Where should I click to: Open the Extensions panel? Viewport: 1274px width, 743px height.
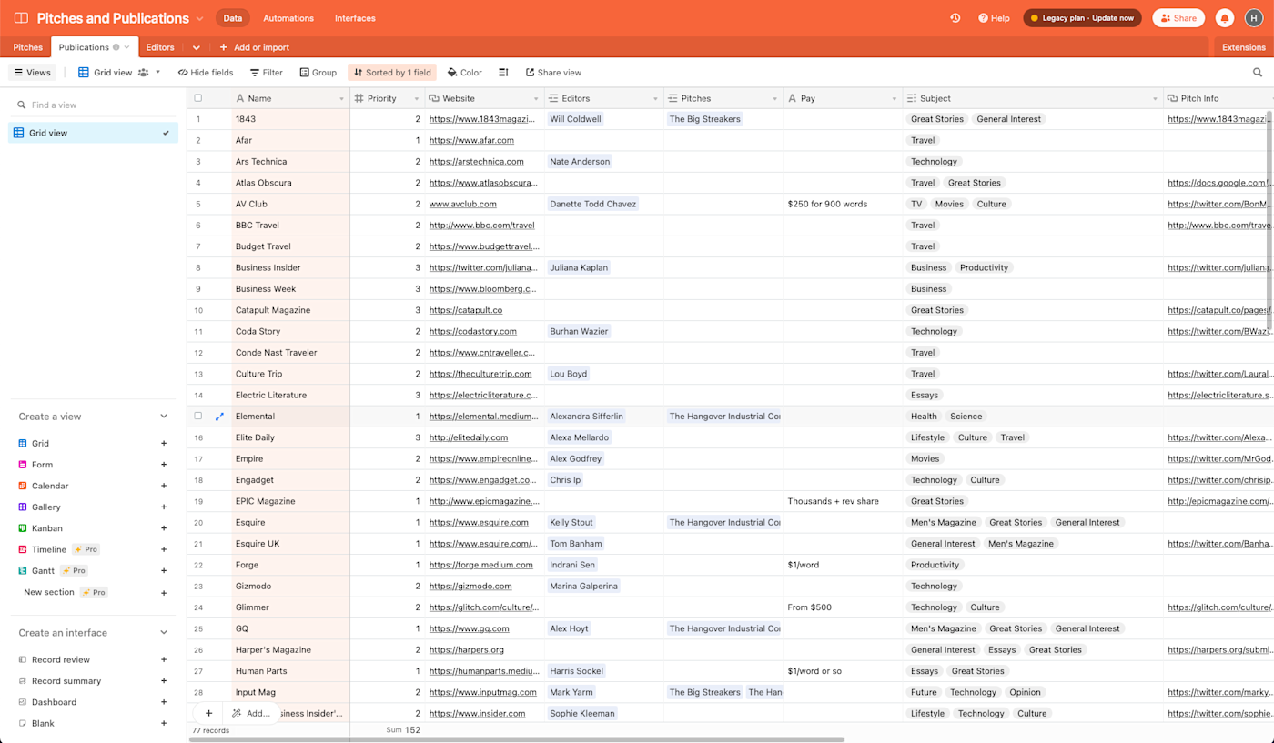1243,47
